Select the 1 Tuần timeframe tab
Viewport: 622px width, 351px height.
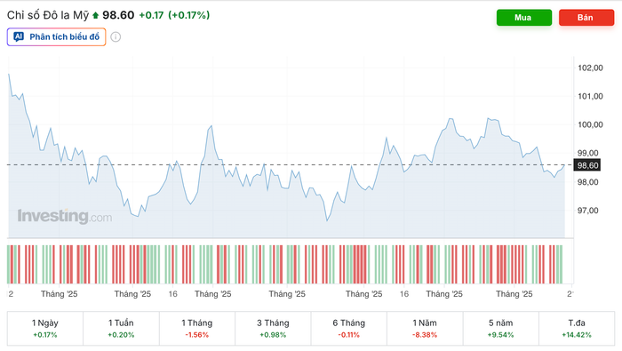(x=121, y=329)
